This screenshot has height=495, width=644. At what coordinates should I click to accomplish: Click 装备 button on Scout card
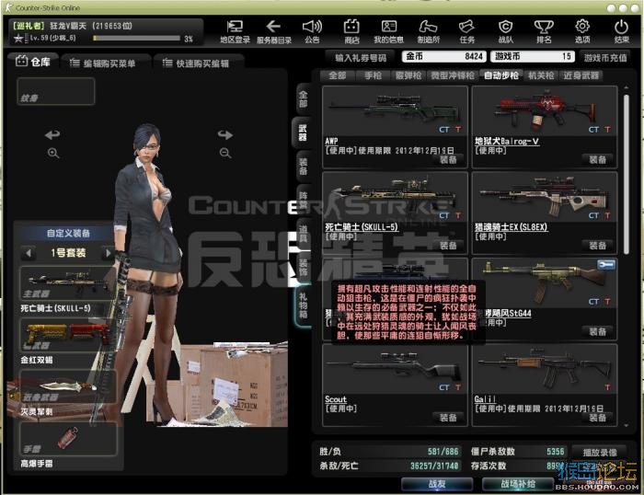pyautogui.click(x=448, y=418)
